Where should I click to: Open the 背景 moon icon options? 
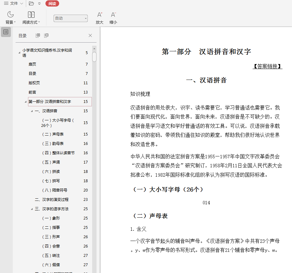pos(11,18)
